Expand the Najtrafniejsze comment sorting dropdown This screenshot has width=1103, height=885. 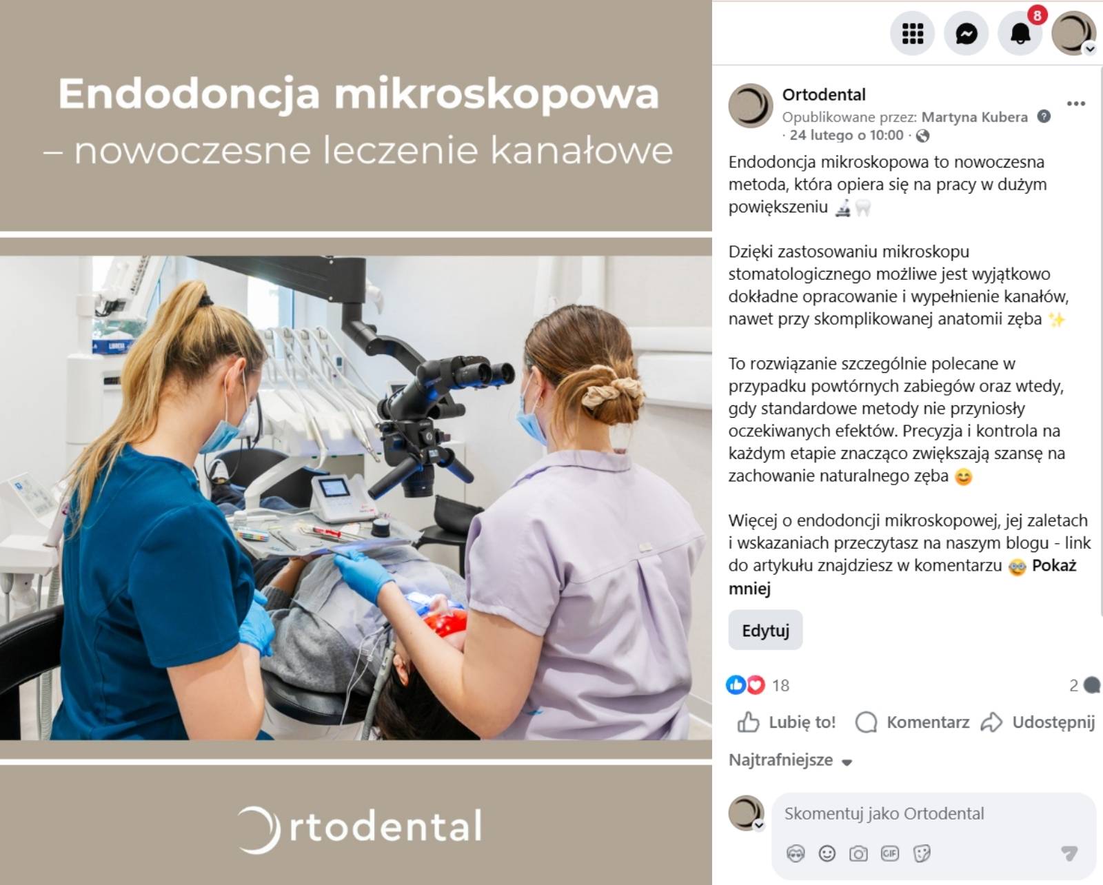[791, 760]
